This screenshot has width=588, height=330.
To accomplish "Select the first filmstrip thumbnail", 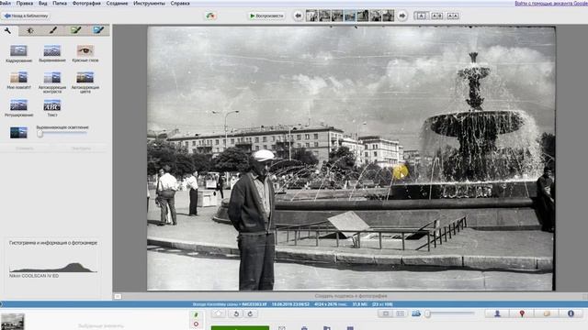I will click(x=311, y=16).
